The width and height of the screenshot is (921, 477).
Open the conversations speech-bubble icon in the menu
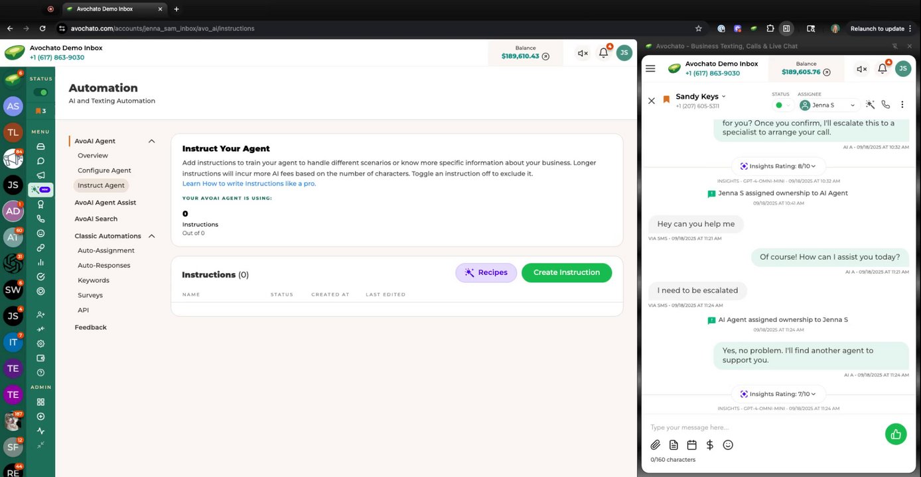(40, 161)
